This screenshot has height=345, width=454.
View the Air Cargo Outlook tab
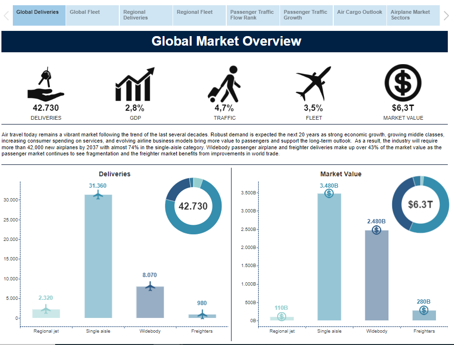pyautogui.click(x=360, y=15)
